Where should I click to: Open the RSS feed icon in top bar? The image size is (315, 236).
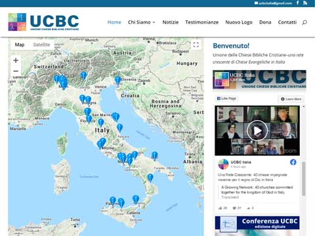(305, 3)
